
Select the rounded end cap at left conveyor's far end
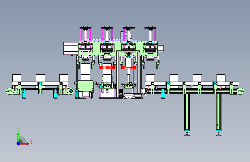9,91
